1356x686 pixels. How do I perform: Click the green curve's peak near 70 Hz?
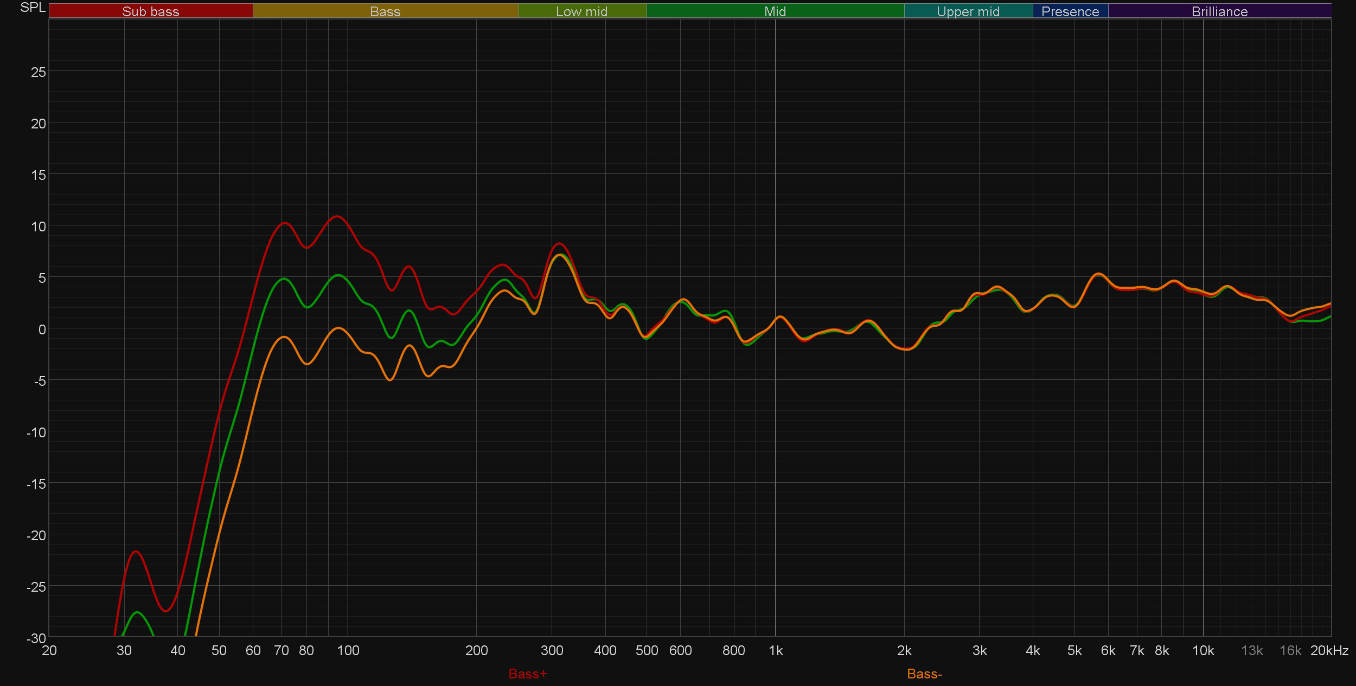[284, 279]
